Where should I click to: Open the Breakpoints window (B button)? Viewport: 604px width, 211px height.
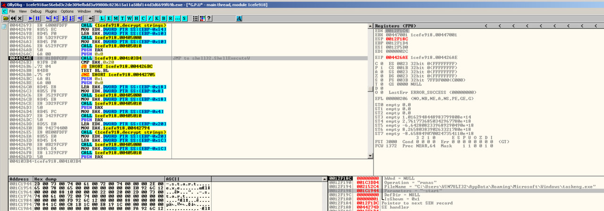[x=164, y=18]
